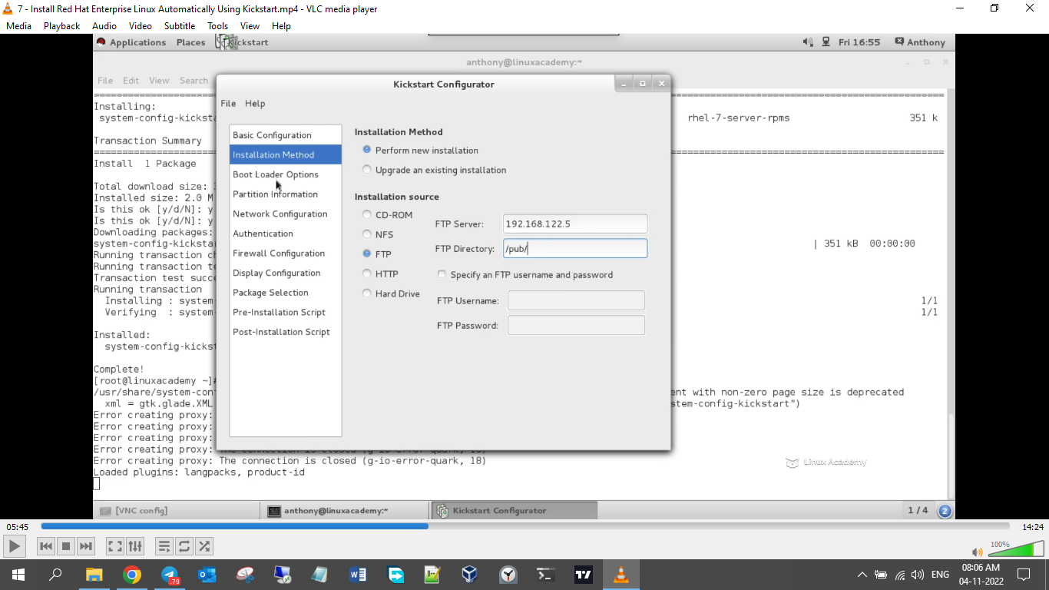The image size is (1049, 590).
Task: Open the VLC Playback menu
Action: pos(61,25)
